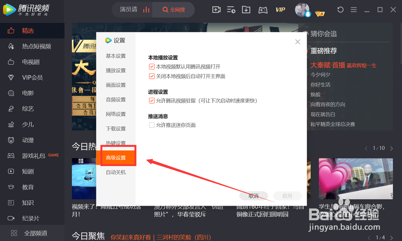Enable 允许推送迷你页面 checkbox
Viewport: 402px width, 241px height.
click(152, 125)
